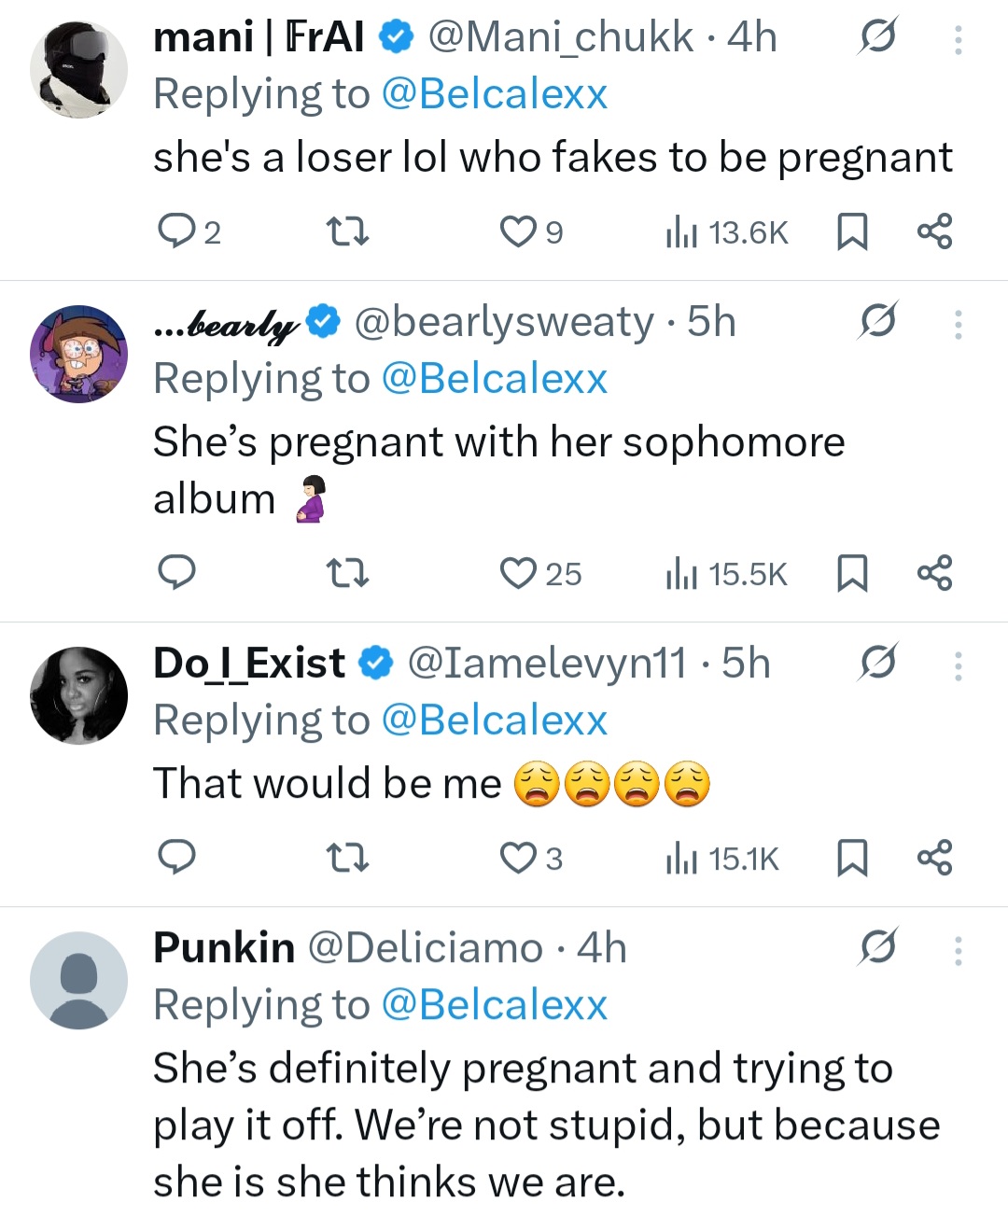The image size is (1008, 1230).
Task: Visit @Belcalexx from Mani_chukk's reply
Action: (x=495, y=93)
